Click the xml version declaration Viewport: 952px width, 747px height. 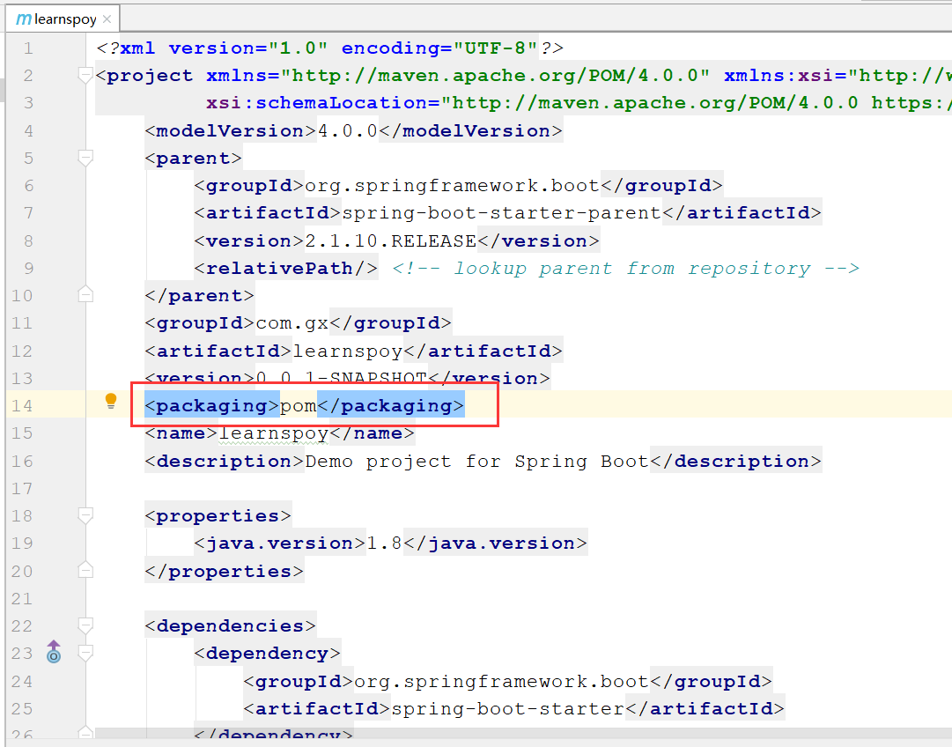(x=247, y=48)
